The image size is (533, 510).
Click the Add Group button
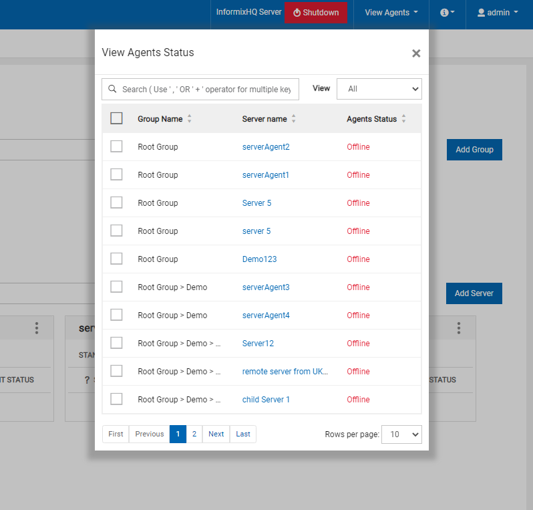pyautogui.click(x=474, y=150)
